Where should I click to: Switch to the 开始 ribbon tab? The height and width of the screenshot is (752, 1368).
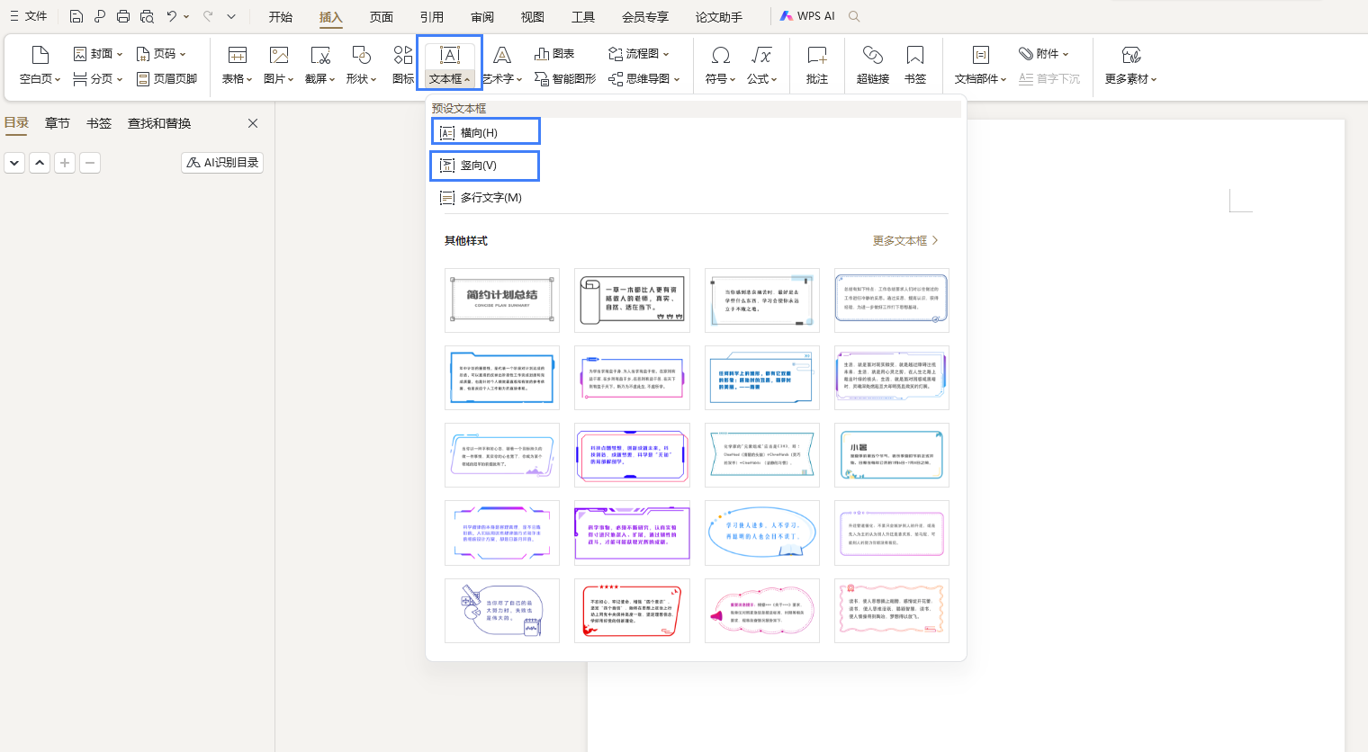pyautogui.click(x=280, y=17)
